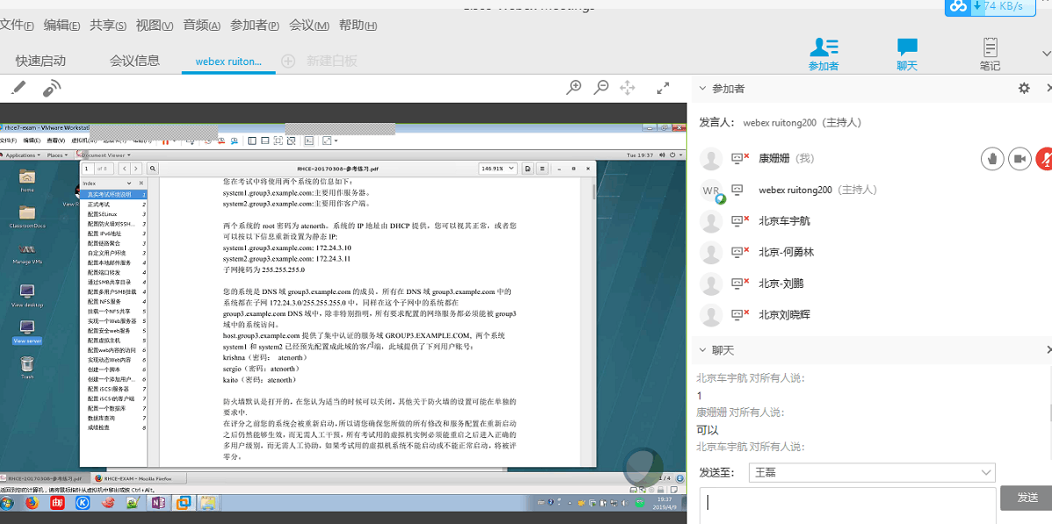This screenshot has width=1052, height=524.
Task: Toggle the red microphone mute button
Action: 1045,159
